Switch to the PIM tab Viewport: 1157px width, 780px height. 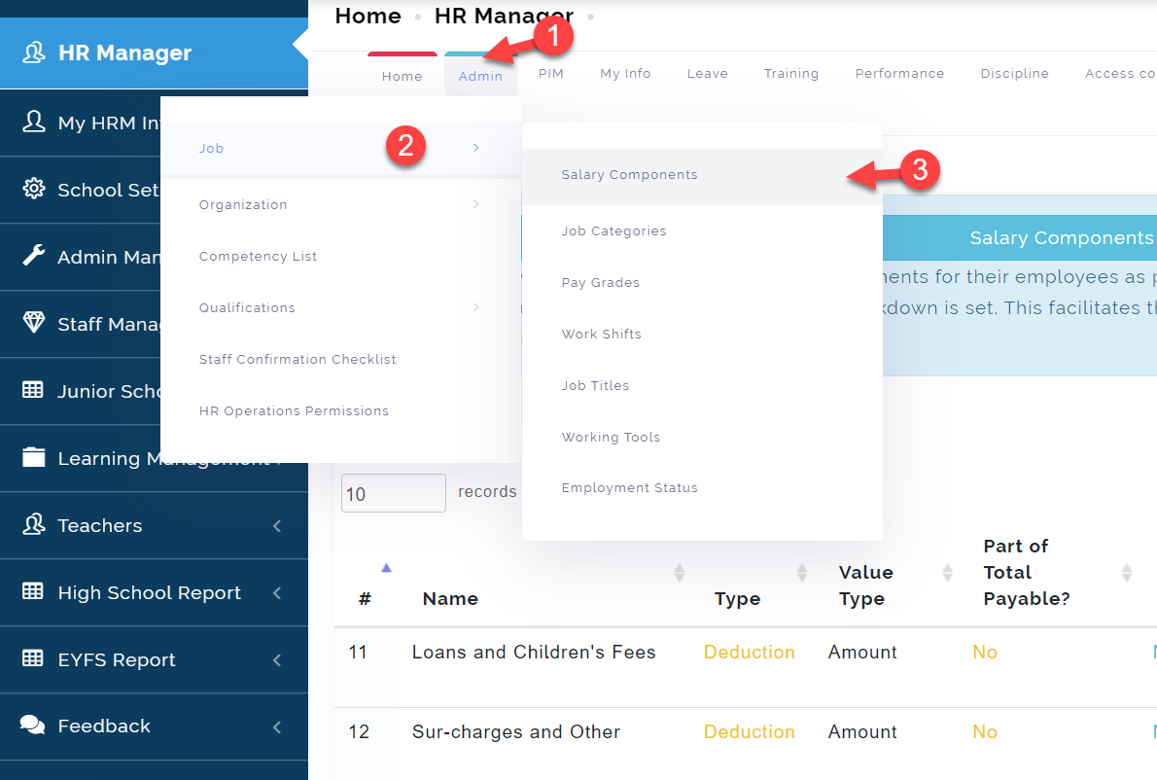pos(551,74)
